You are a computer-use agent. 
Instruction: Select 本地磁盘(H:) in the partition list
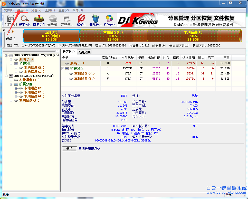click(x=84, y=73)
